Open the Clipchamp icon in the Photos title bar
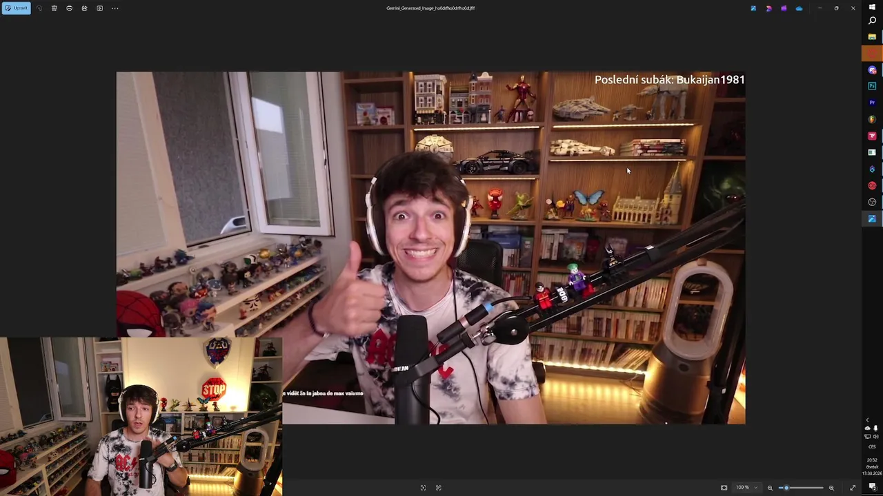Image resolution: width=883 pixels, height=496 pixels. click(x=784, y=8)
